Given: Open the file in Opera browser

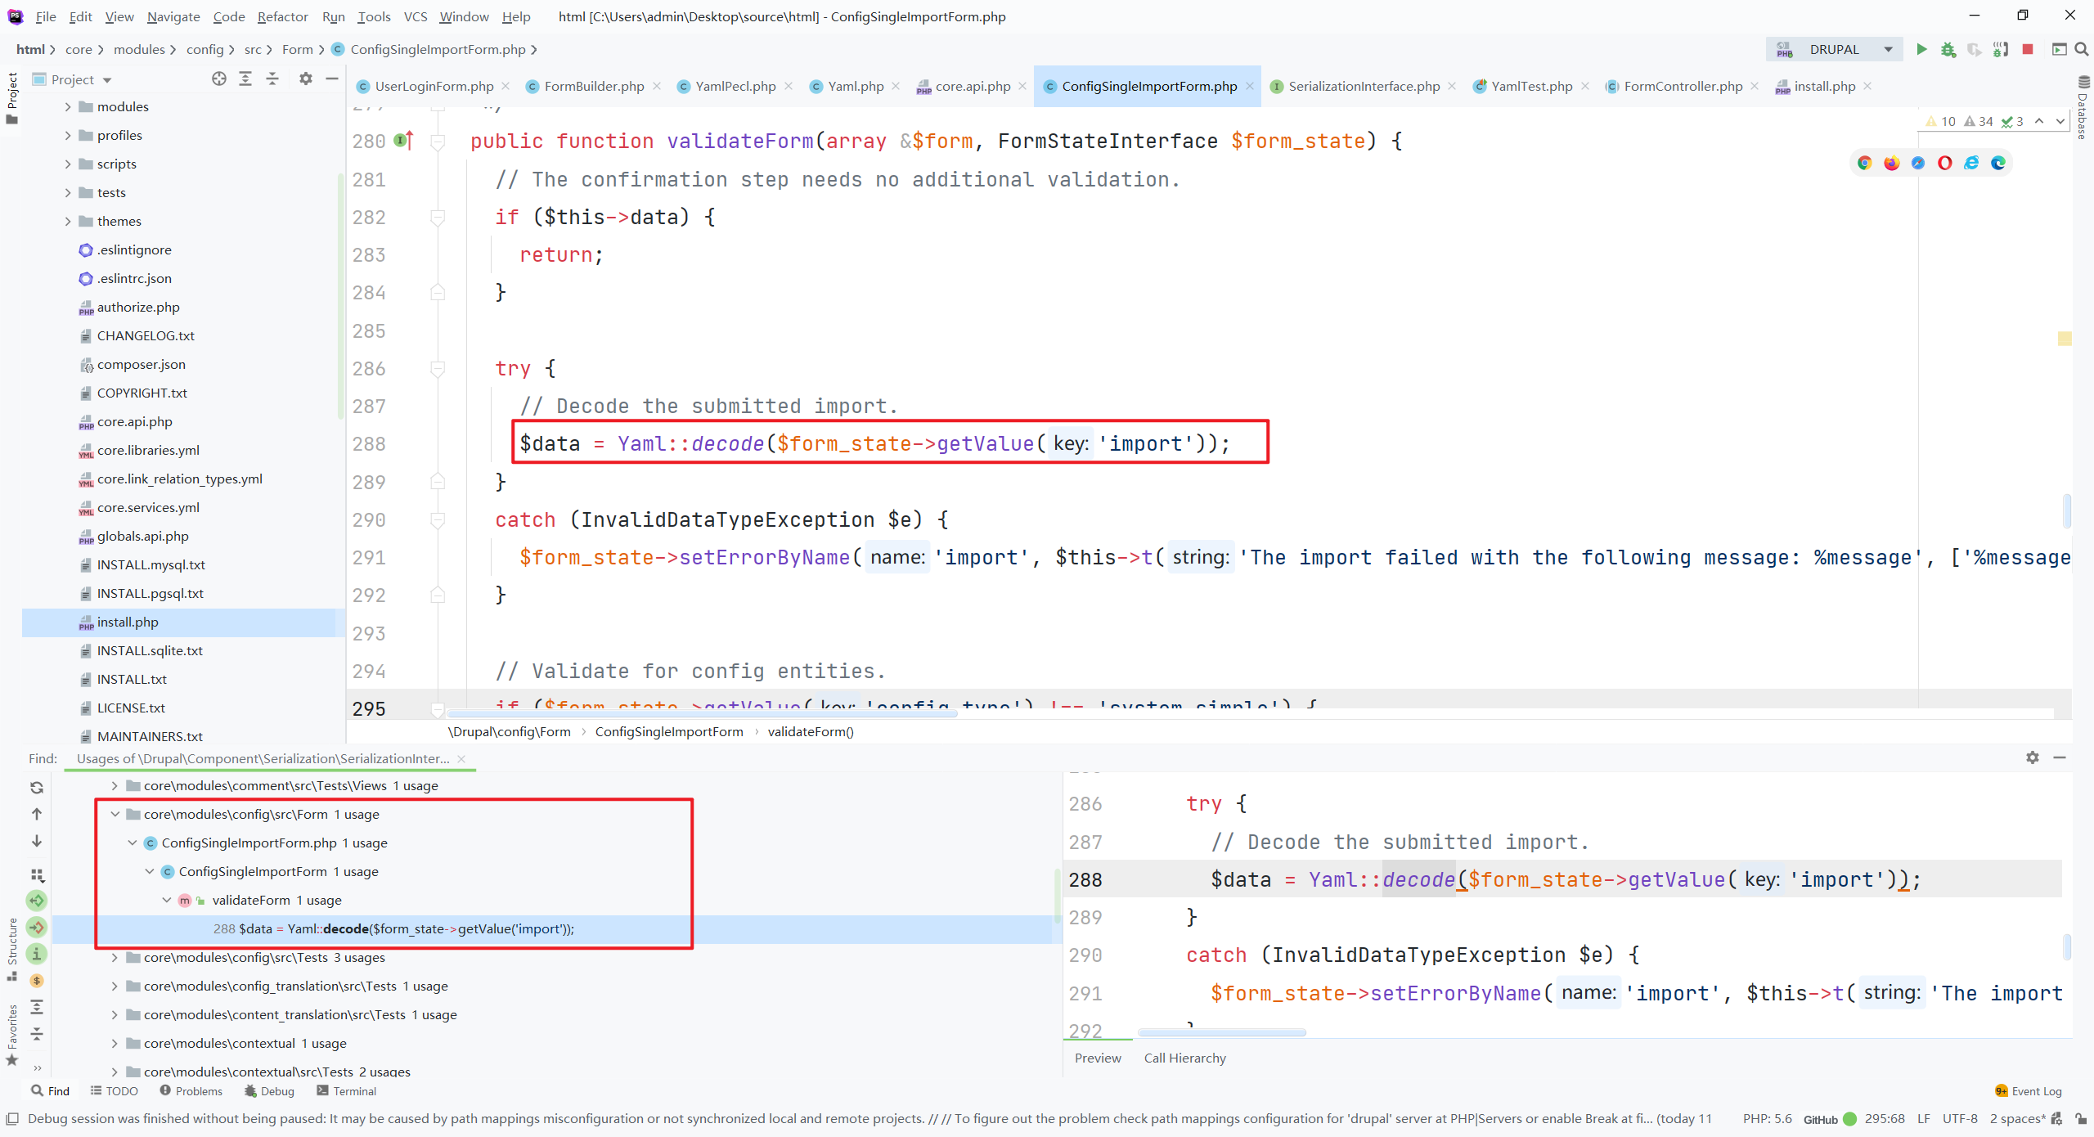Looking at the screenshot, I should coord(1945,163).
